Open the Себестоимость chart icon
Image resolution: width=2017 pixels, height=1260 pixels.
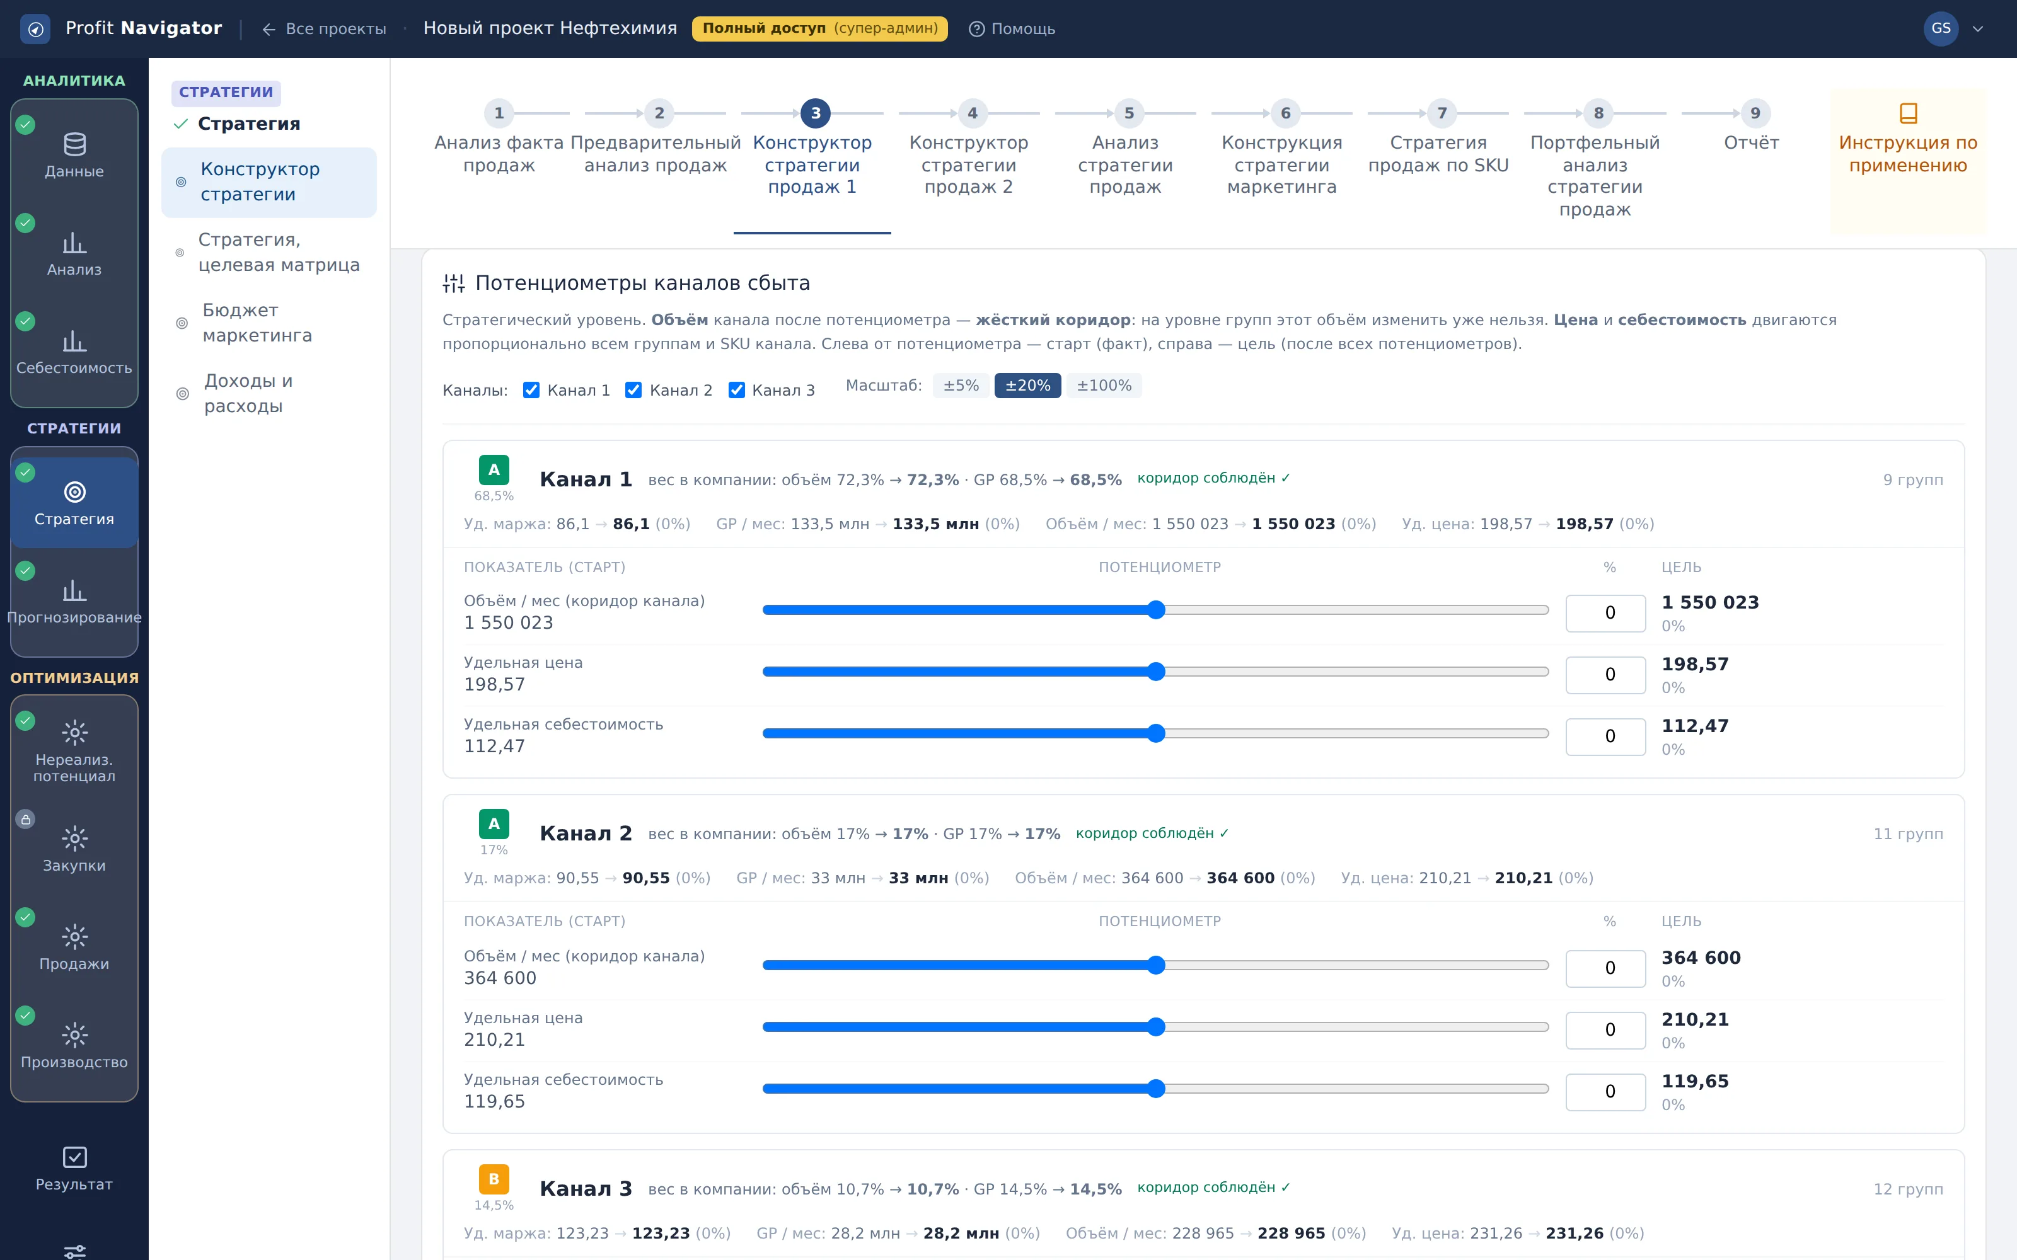(x=74, y=341)
